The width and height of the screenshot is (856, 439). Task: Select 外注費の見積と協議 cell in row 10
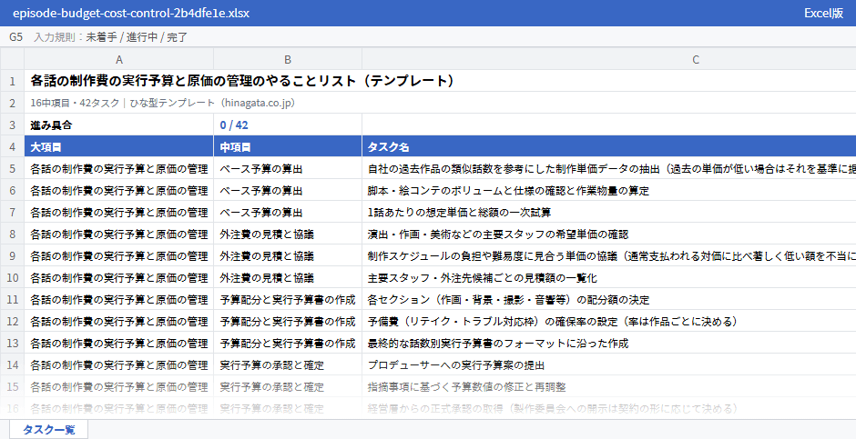288,277
